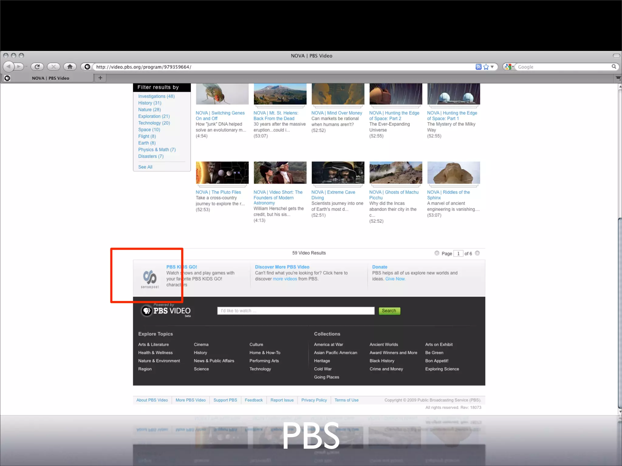Open Hunting the Edge of Space Part 2 link
This screenshot has height=466, width=622.
394,116
